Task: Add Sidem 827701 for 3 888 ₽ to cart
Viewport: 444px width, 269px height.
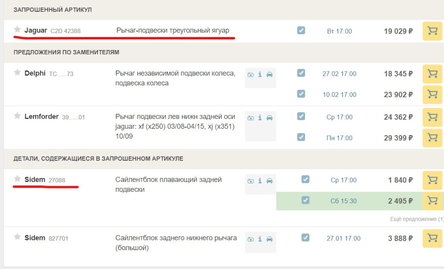Action: click(x=432, y=238)
